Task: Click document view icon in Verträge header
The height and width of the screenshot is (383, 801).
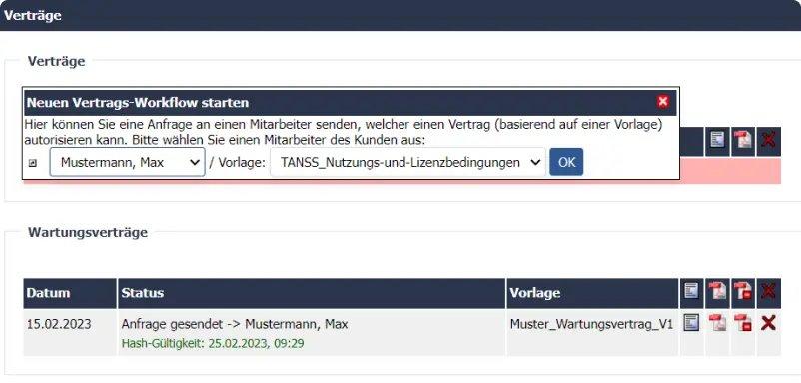Action: pyautogui.click(x=717, y=140)
